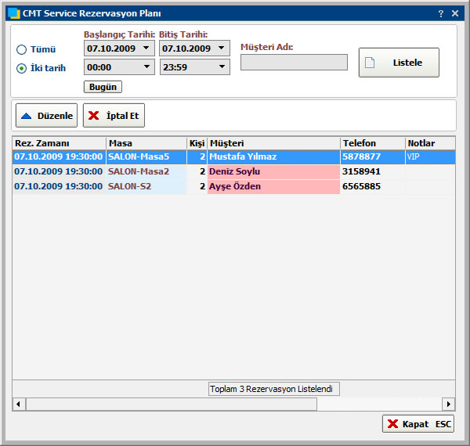The image size is (470, 446).
Task: Open the Bitiş Tarihi date dropdown
Action: point(221,49)
